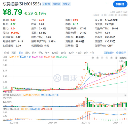This screenshot has height=126, width=129.
Task: Toggle the candlestick style icon
Action: click(116, 58)
